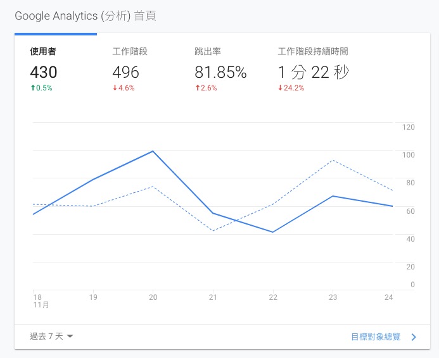Screen dimensions: 439x358
Task: Click the x-axis label 18 11月
Action: [41, 300]
